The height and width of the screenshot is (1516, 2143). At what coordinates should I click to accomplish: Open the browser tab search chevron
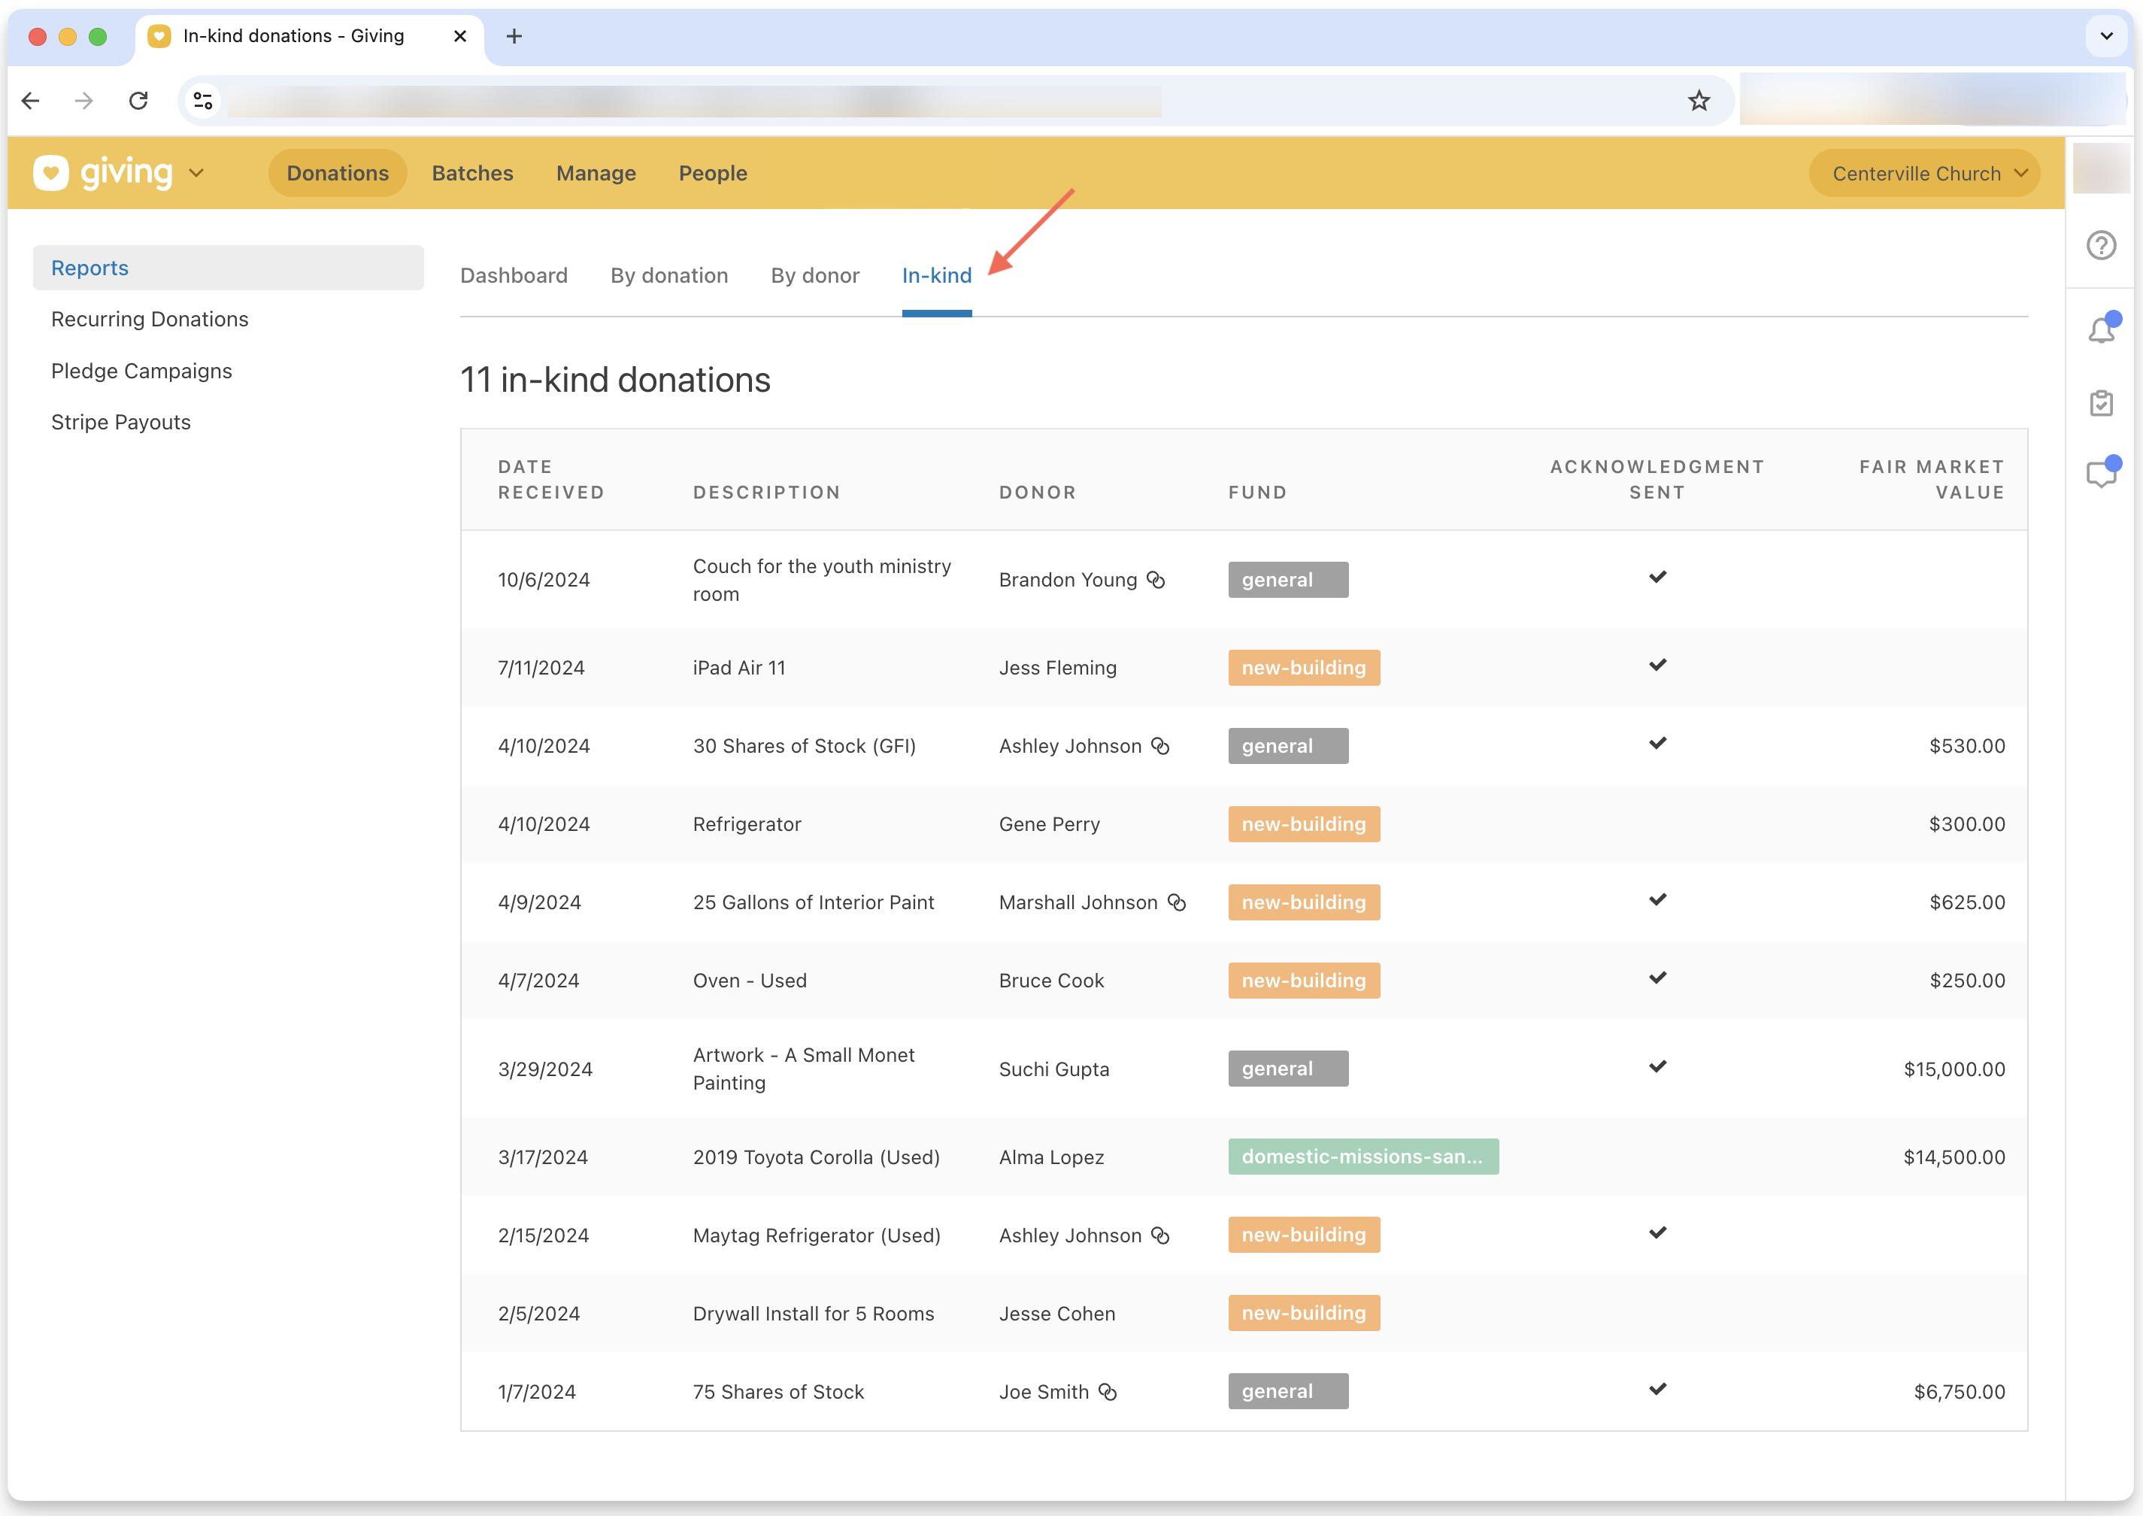point(2105,35)
